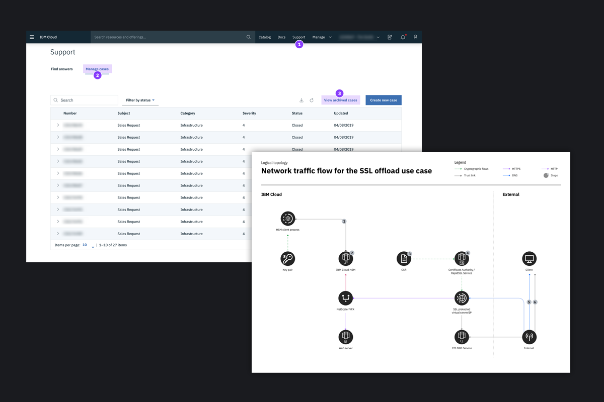
Task: Click the 'External' section heading
Action: (x=511, y=194)
